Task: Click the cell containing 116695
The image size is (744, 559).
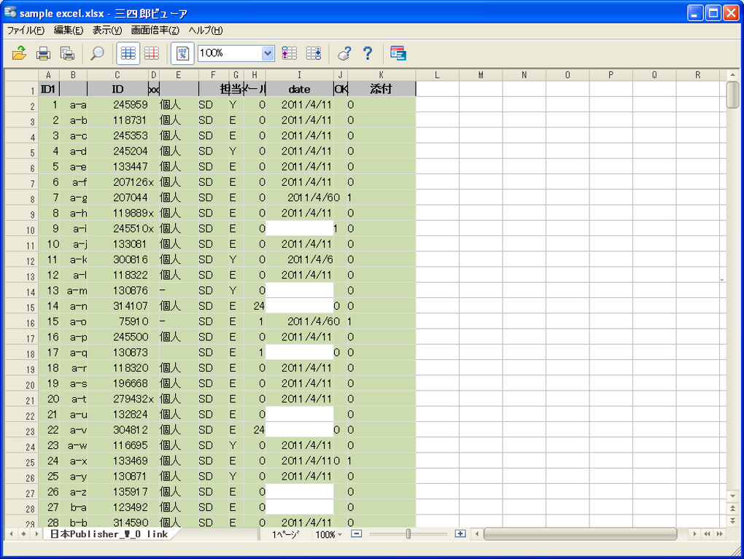Action: pos(117,446)
